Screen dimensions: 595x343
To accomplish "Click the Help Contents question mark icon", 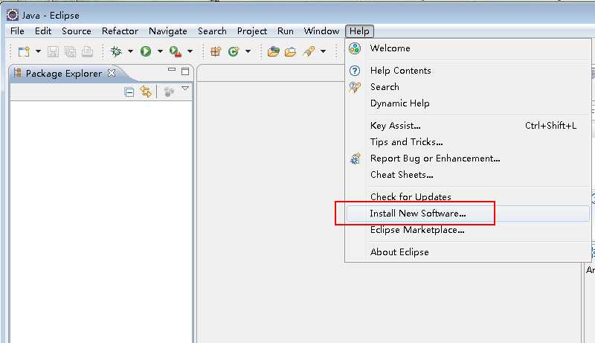I will 355,71.
